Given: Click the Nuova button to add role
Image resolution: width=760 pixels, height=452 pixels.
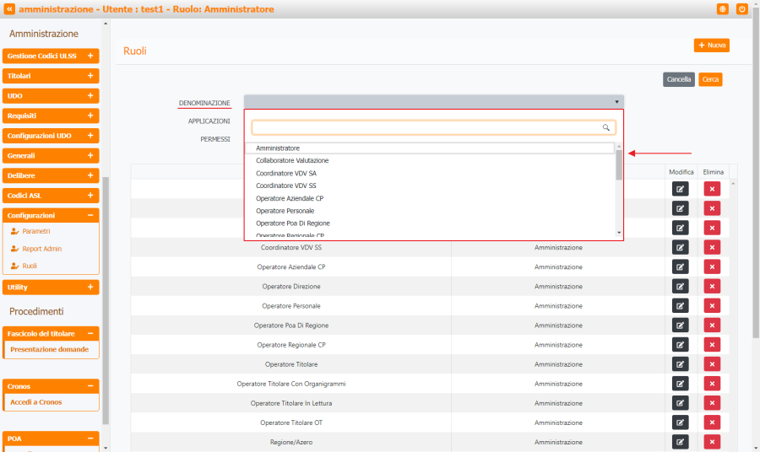Looking at the screenshot, I should [x=711, y=46].
